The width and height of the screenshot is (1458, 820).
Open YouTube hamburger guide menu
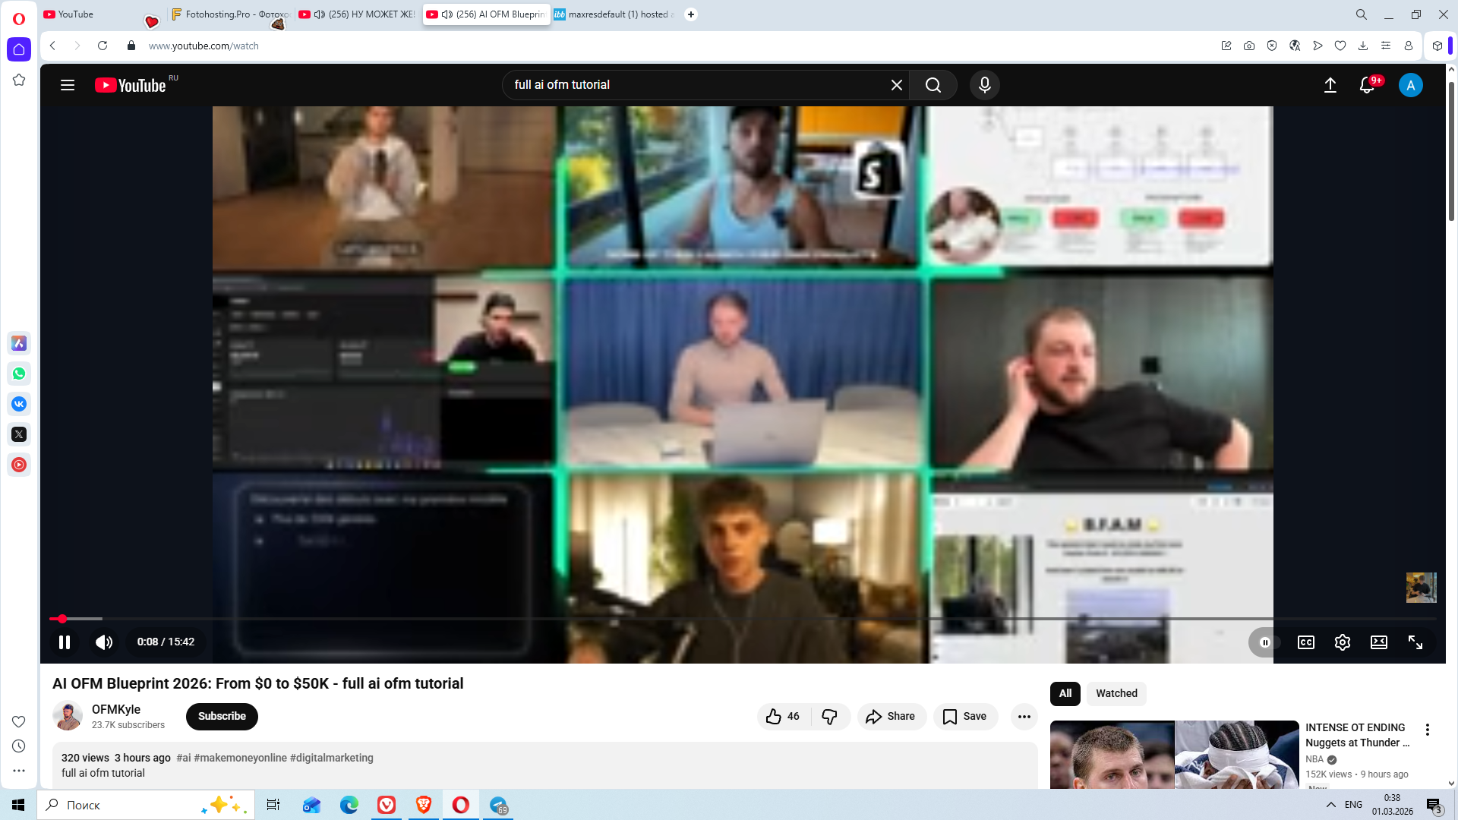pos(68,85)
